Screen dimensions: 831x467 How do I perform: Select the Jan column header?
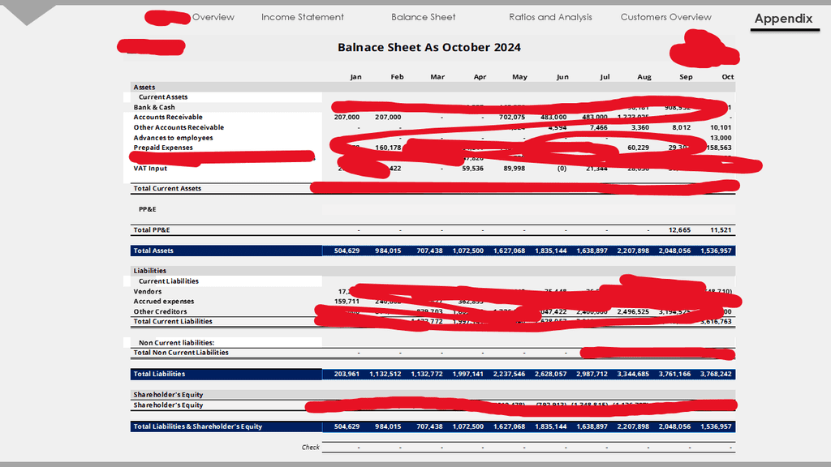click(x=355, y=77)
